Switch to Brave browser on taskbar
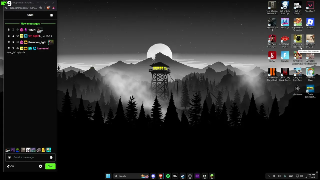This screenshot has height=180, width=320. tap(160, 176)
